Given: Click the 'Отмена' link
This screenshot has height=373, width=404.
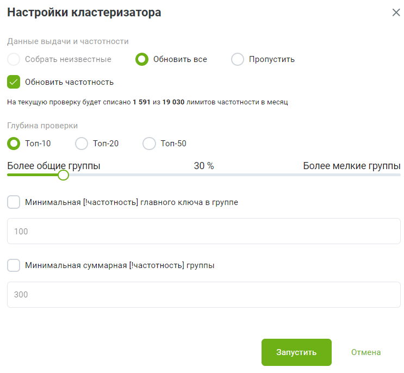Looking at the screenshot, I should 366,352.
